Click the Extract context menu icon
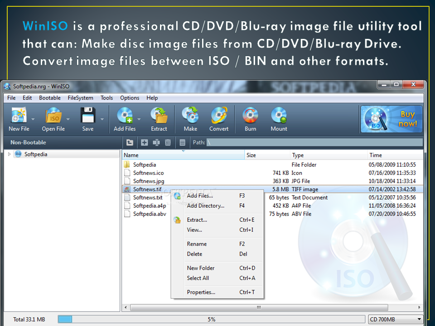Image resolution: width=435 pixels, height=326 pixels. [x=177, y=220]
